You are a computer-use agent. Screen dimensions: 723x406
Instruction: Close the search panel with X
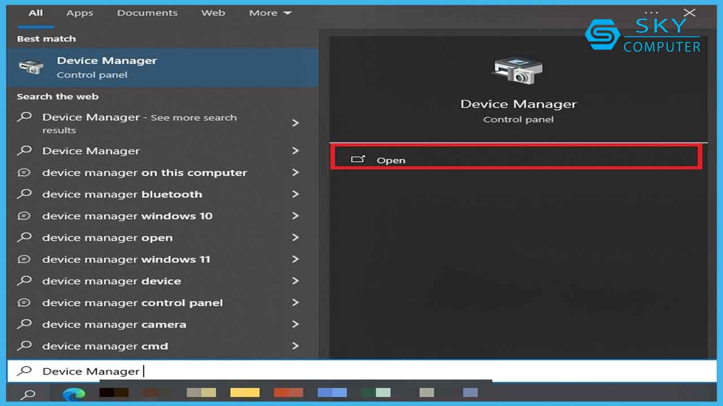pyautogui.click(x=689, y=12)
